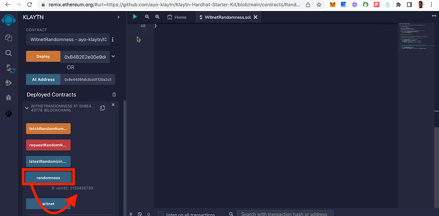The height and width of the screenshot is (216, 439).
Task: Open the Debugger bug icon
Action: (9, 98)
